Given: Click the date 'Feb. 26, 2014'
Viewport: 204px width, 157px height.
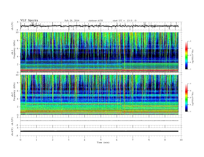Looking at the screenshot, I should tap(72, 21).
